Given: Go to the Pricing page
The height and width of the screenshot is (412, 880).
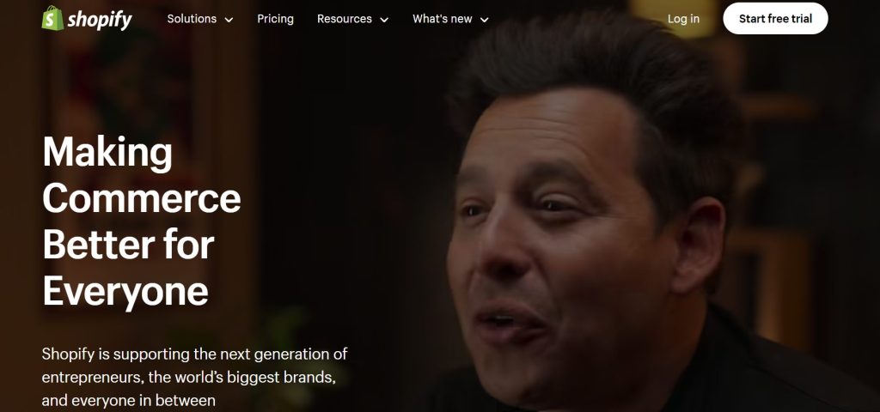Looking at the screenshot, I should [x=275, y=19].
